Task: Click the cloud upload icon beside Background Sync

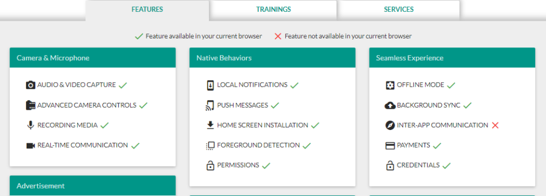Action: 390,105
